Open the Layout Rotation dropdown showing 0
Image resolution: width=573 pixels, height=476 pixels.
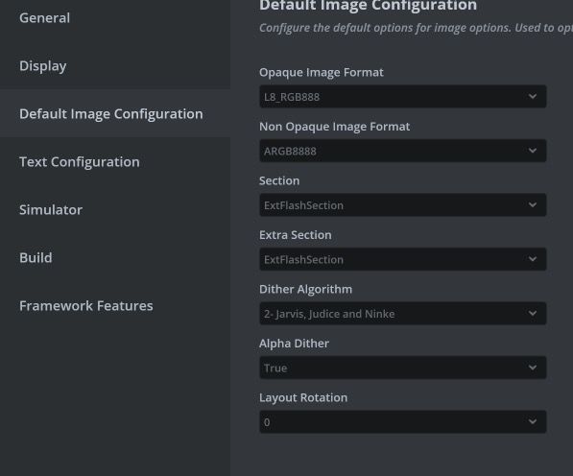click(x=403, y=422)
